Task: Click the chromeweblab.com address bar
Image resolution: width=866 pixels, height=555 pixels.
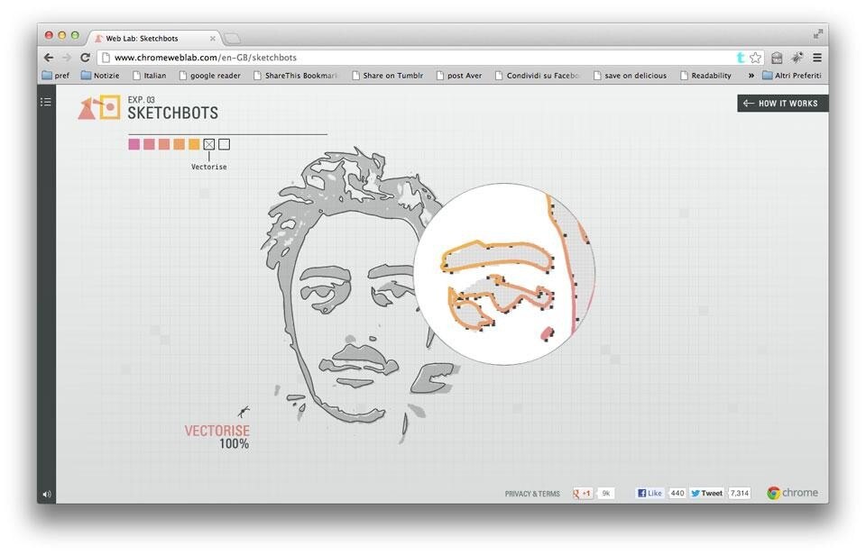Action: [406, 58]
